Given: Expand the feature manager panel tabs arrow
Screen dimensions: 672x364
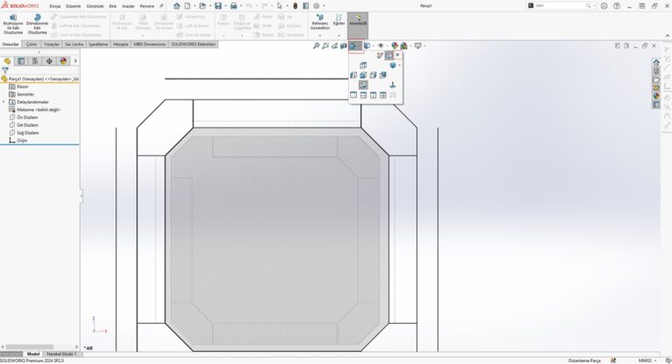Looking at the screenshot, I should tap(76, 61).
